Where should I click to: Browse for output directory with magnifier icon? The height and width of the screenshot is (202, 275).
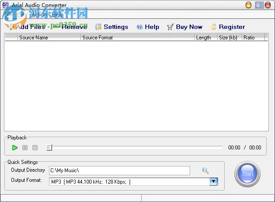[205, 170]
